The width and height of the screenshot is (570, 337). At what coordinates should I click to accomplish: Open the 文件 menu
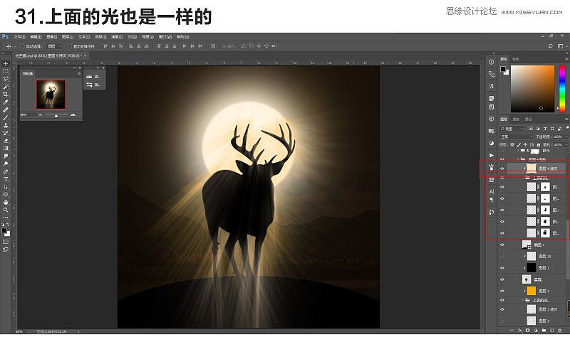point(20,37)
